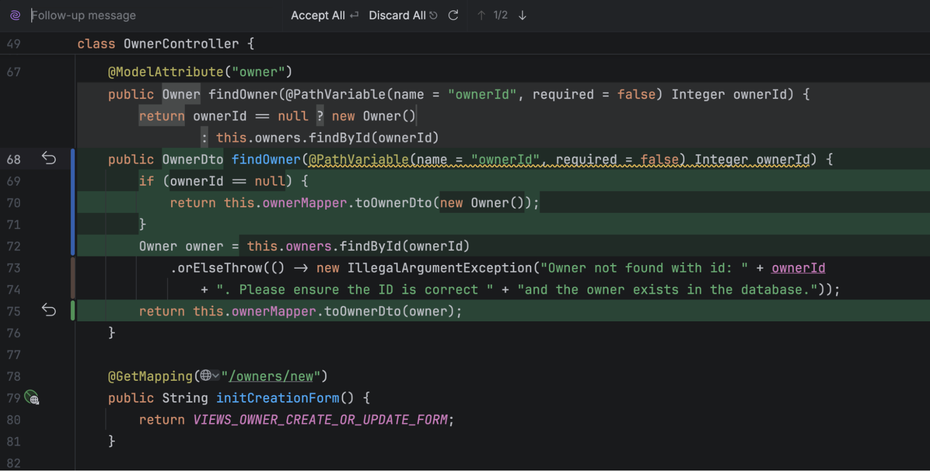
Task: Click line number 49
Action: click(13, 44)
